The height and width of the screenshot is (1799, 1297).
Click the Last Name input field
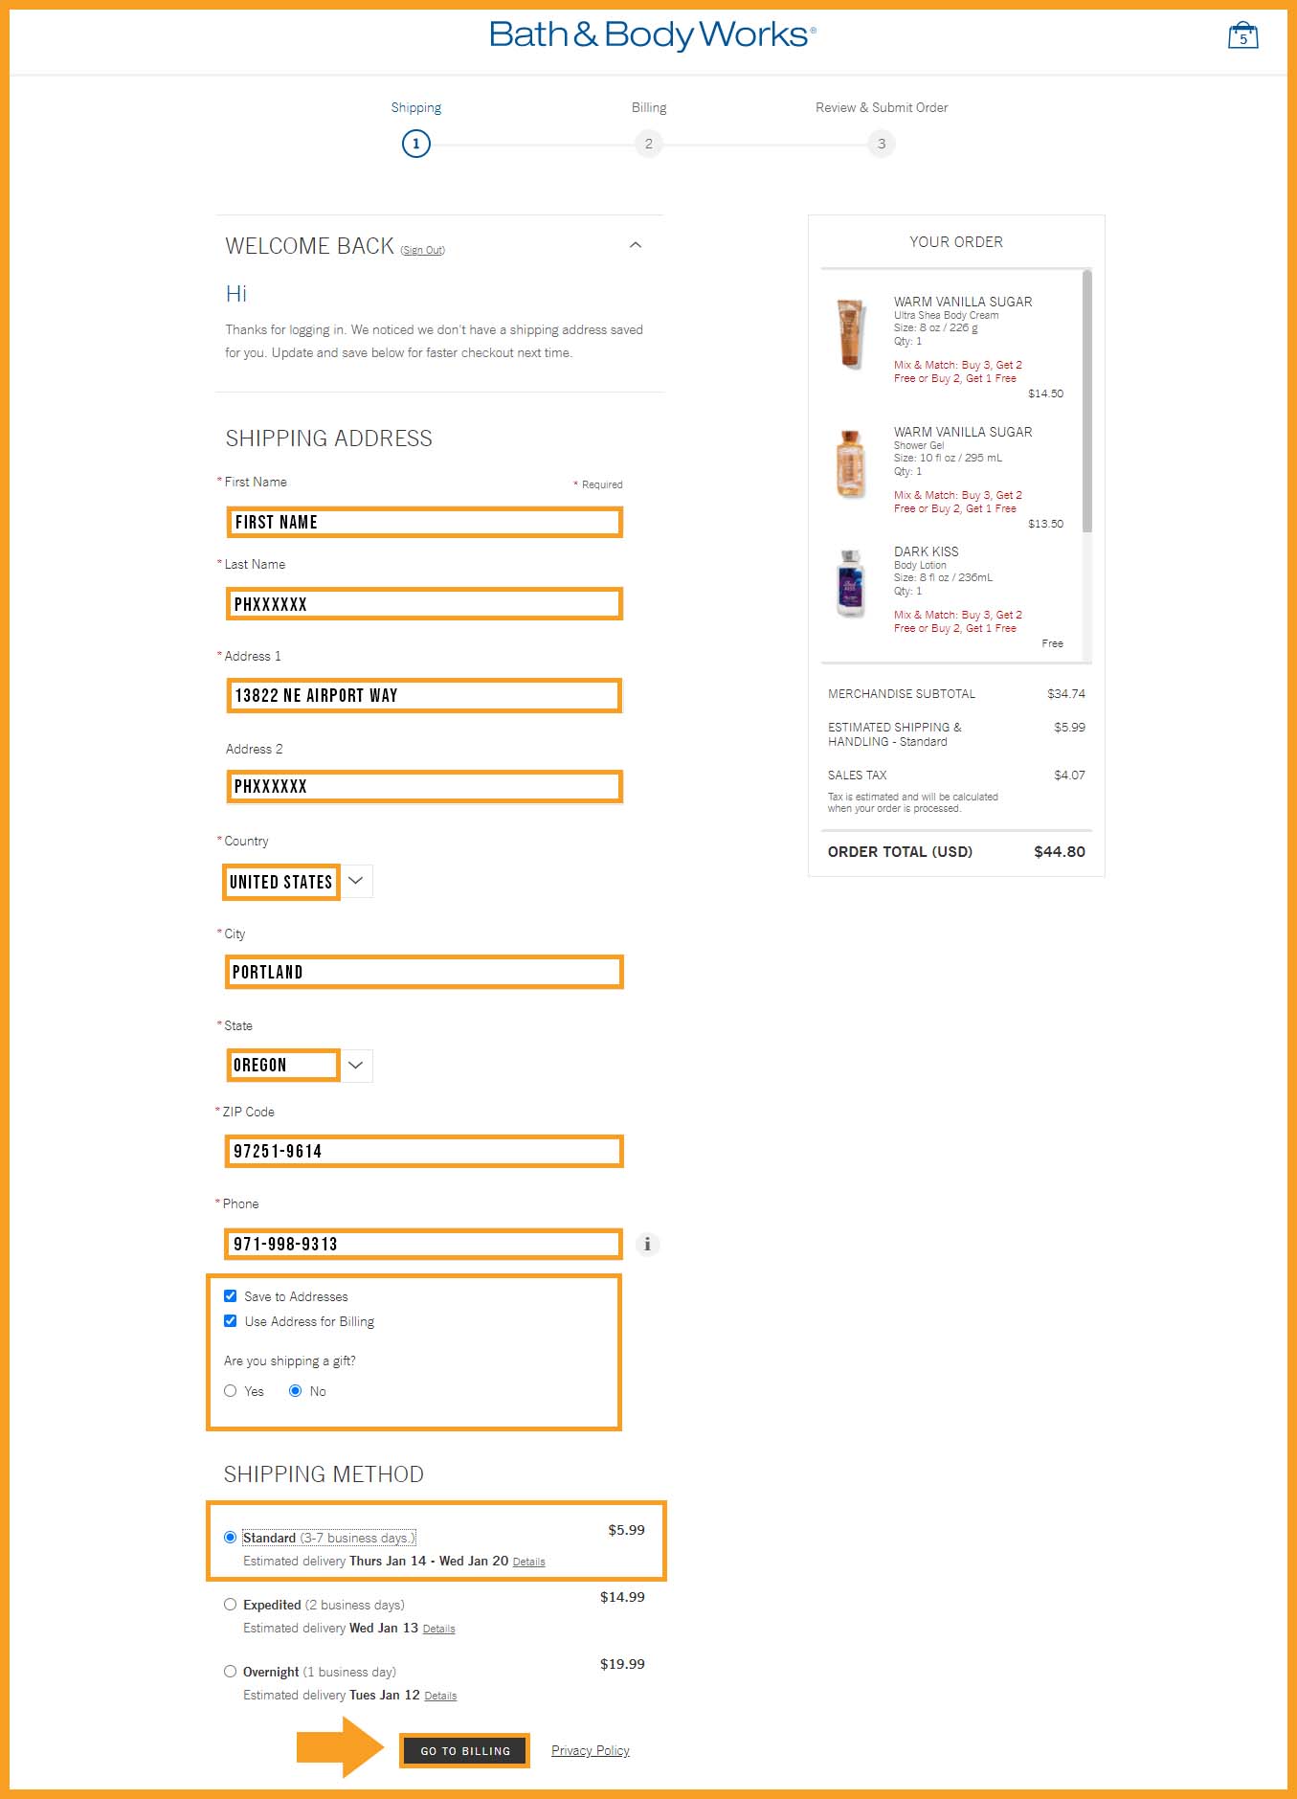coord(424,604)
